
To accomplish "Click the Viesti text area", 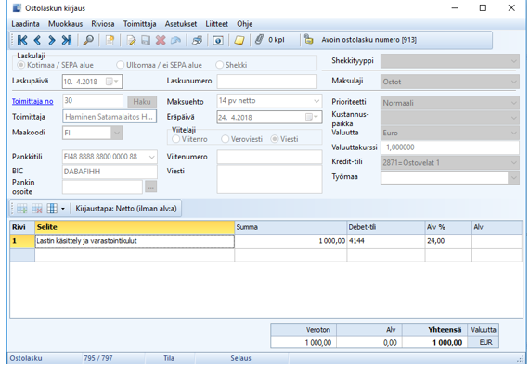I will (269, 179).
